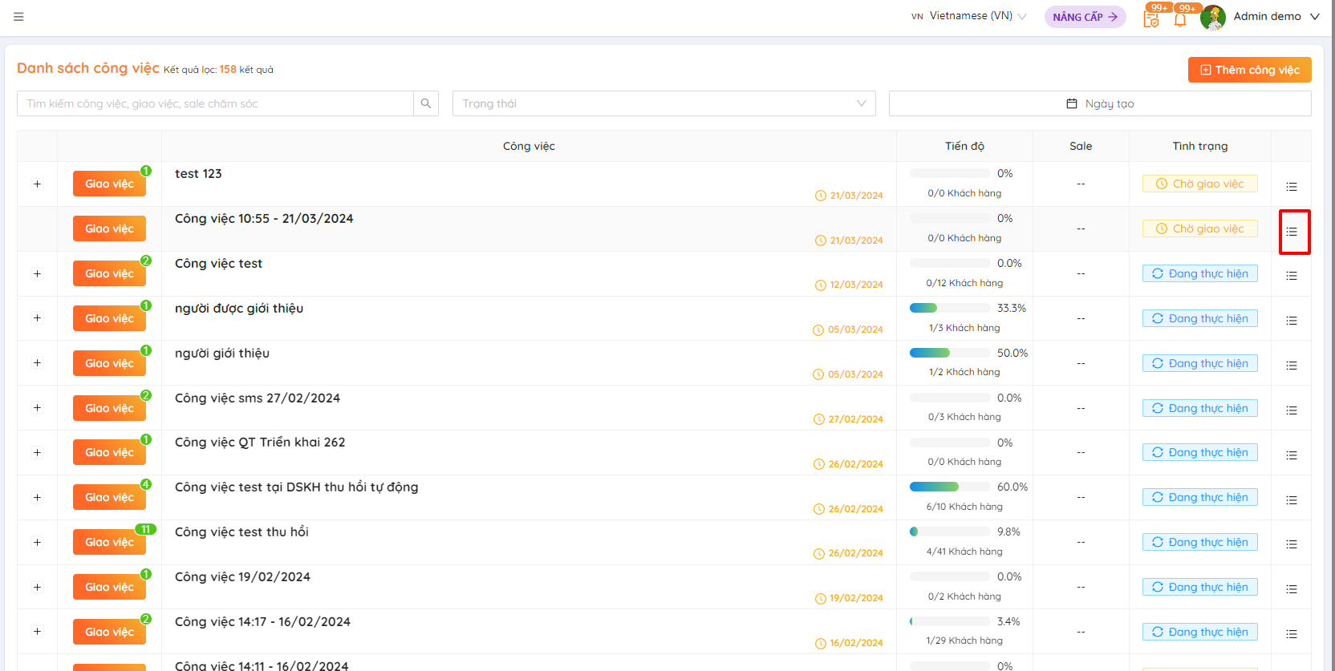Click the Thêm công việc button
Screen dimensions: 1335x671
(1249, 70)
